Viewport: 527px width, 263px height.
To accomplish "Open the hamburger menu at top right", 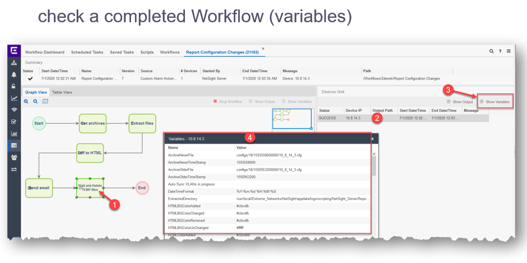I will 509,51.
